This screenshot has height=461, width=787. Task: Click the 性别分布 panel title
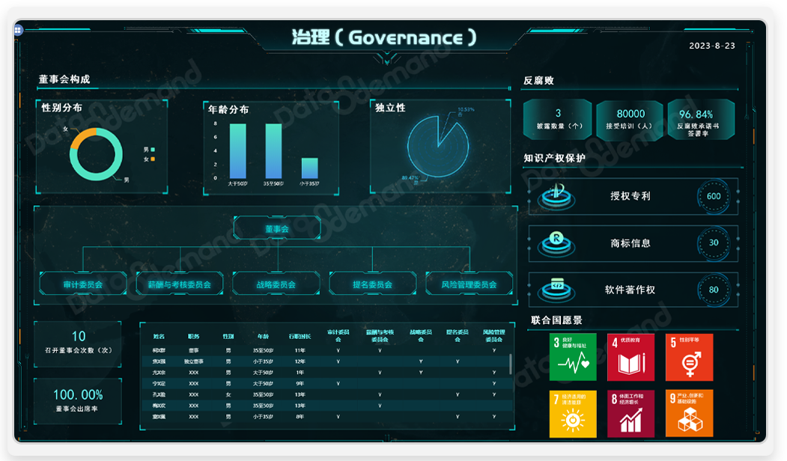point(61,108)
